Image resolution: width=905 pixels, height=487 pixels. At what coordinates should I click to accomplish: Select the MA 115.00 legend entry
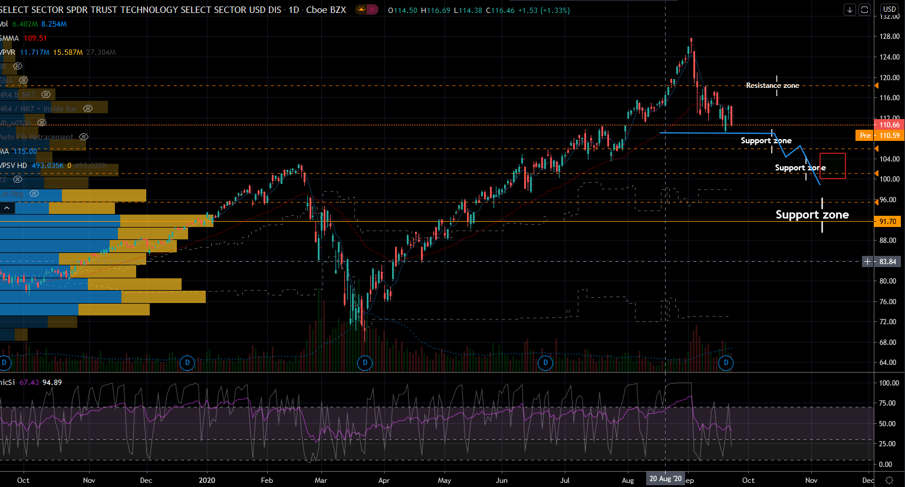pos(18,152)
